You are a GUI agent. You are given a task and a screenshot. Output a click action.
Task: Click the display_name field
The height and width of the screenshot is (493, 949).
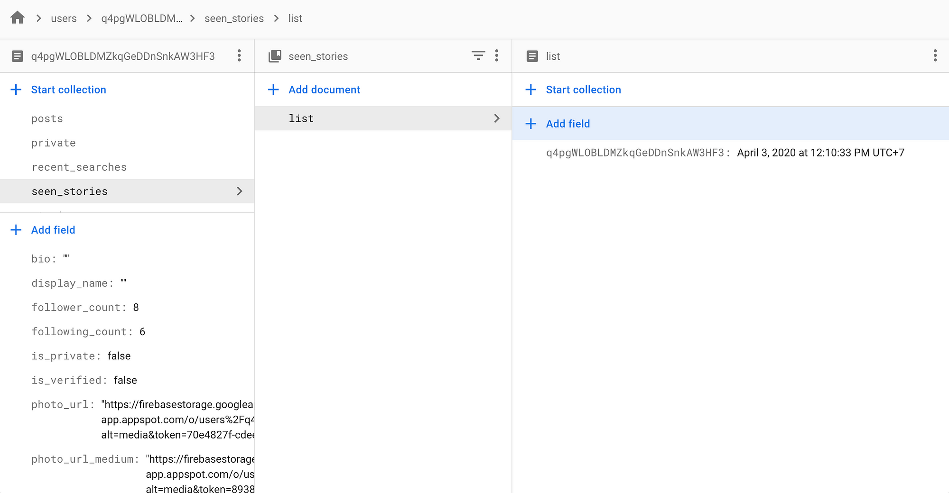pos(79,283)
